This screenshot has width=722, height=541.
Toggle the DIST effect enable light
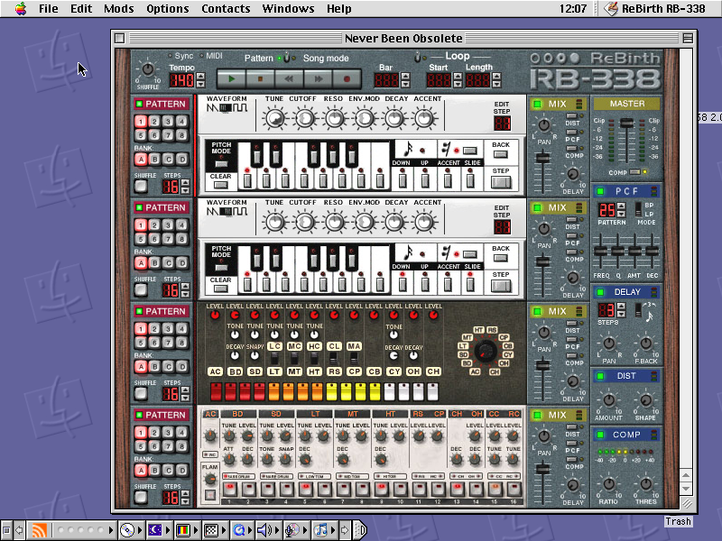tap(600, 376)
